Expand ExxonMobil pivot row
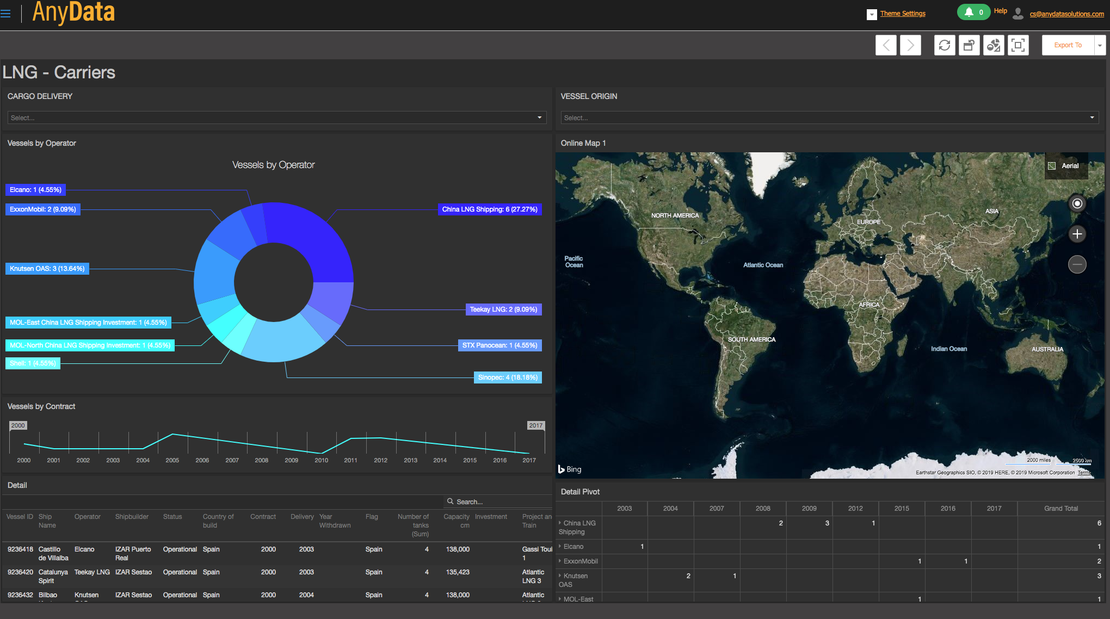1110x619 pixels. 560,561
